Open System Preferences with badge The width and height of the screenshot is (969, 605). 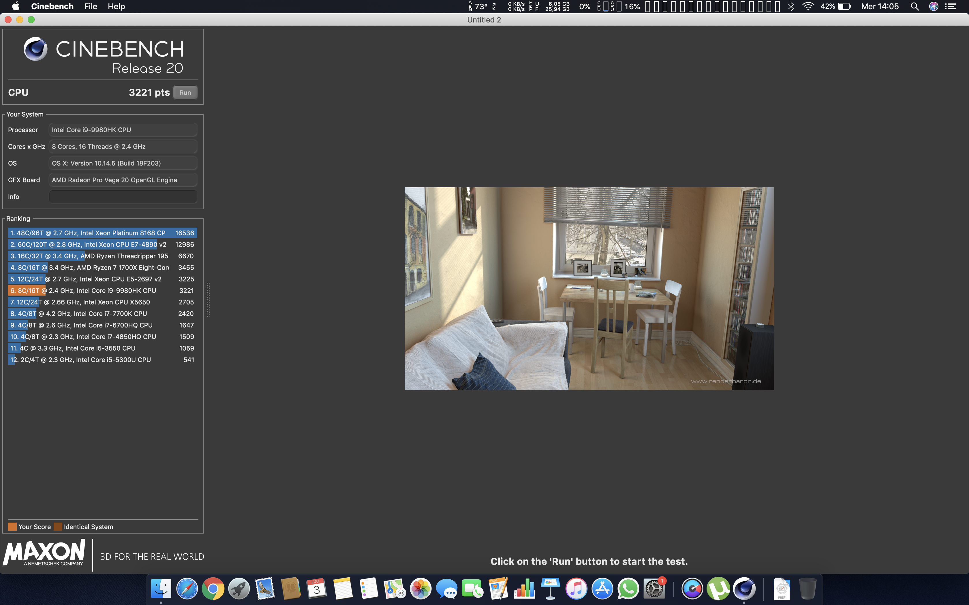point(654,589)
